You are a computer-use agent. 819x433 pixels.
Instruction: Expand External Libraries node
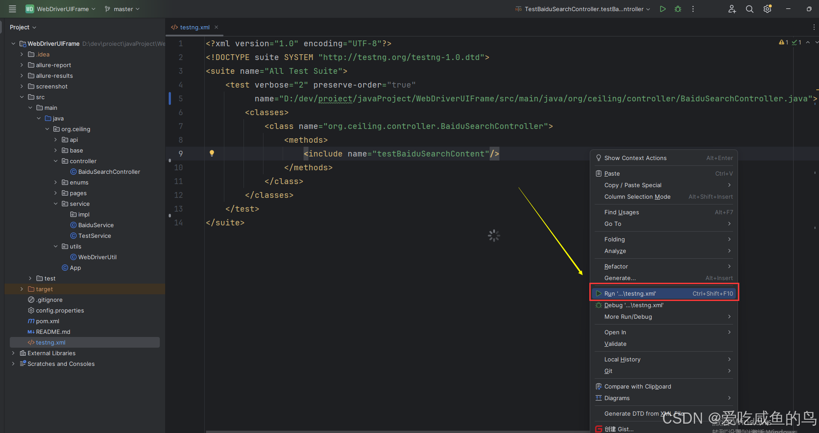tap(13, 353)
